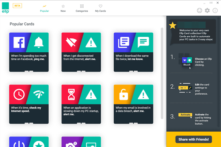The width and height of the screenshot is (221, 147).
Task: Click the cards list vertical scrollbar
Action: pos(162,73)
